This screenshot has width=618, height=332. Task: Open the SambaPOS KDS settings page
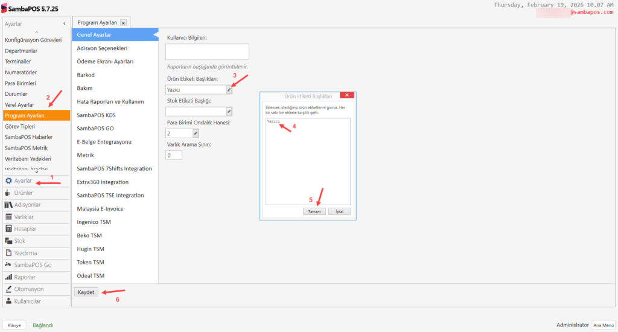tap(96, 115)
